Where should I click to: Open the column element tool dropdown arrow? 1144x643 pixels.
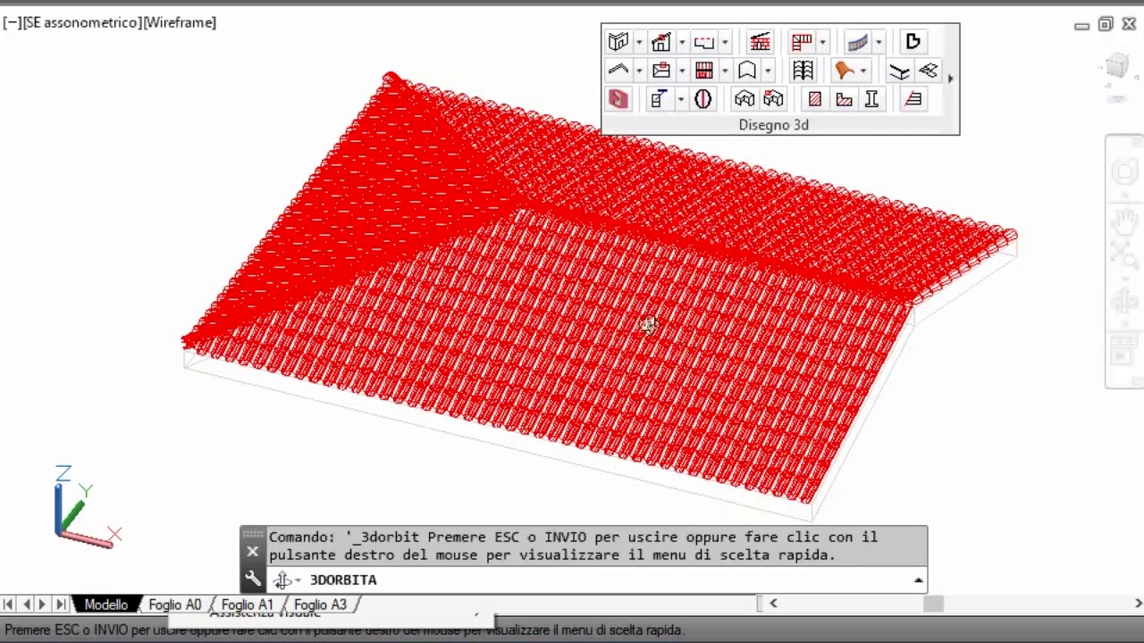(680, 100)
